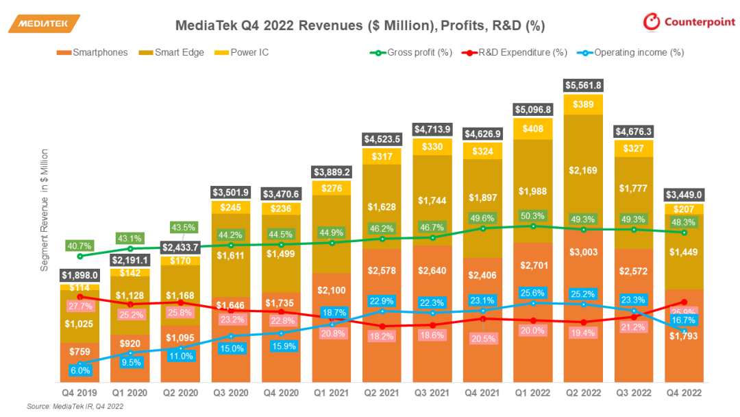
Task: Select the $1,898.0 total label
Action: click(x=79, y=275)
